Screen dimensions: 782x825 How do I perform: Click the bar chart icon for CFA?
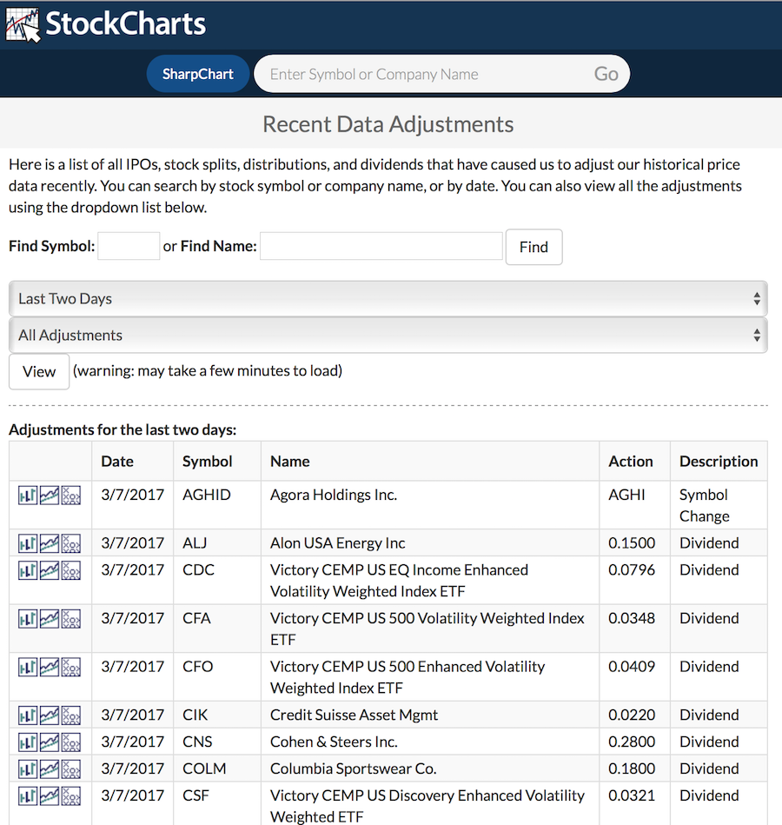point(27,619)
